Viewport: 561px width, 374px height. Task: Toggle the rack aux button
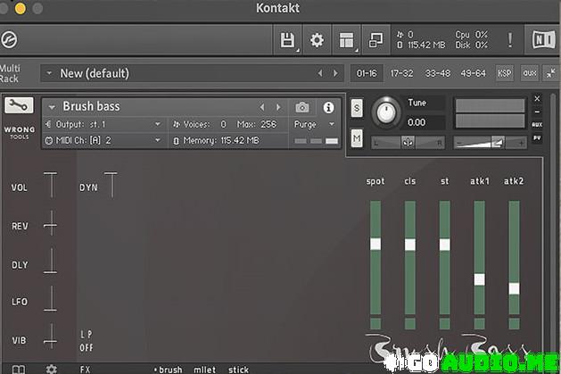coord(530,73)
